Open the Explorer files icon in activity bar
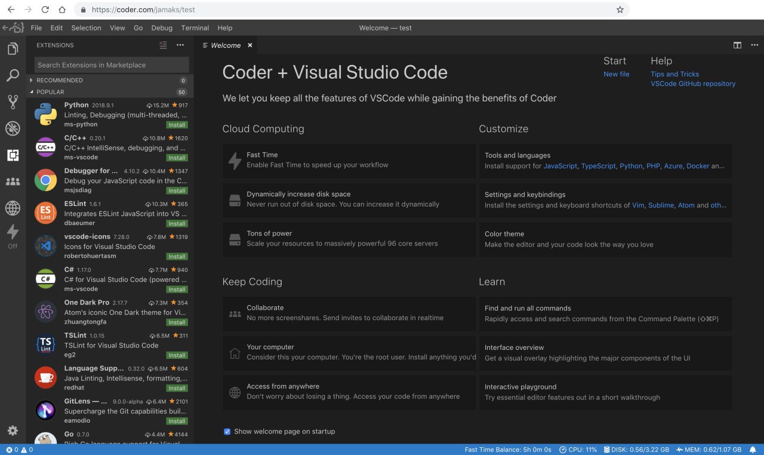Screen dimensions: 764x455 (x=13, y=48)
